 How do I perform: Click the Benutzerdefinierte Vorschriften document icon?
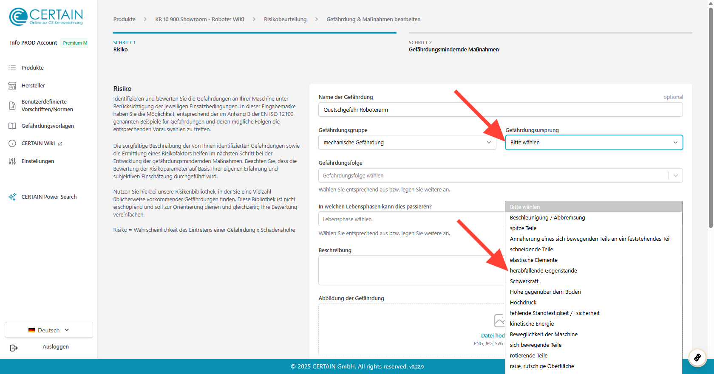click(12, 106)
